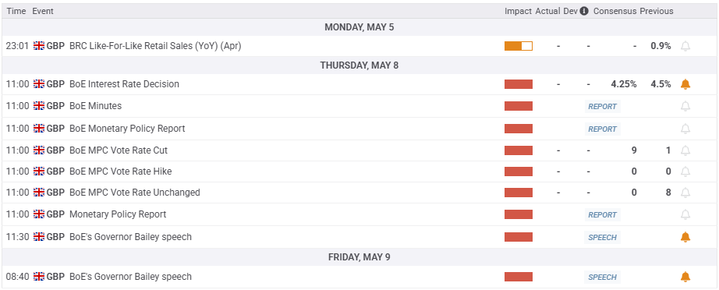Click bell icon for BoE Monetary Policy Report

(685, 129)
